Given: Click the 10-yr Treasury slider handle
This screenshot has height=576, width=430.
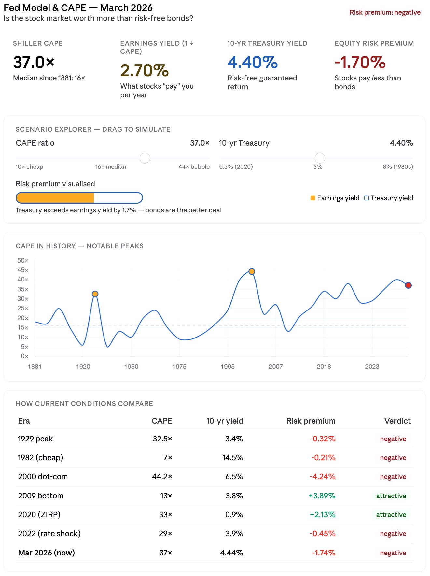Looking at the screenshot, I should 320,158.
